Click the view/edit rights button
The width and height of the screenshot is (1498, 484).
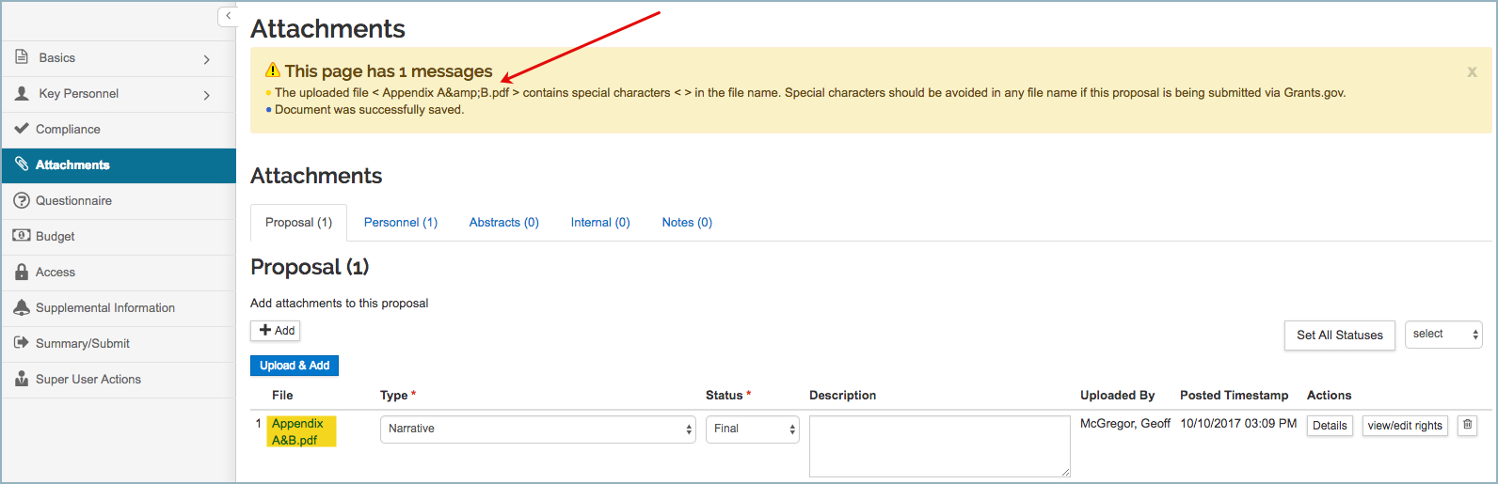(1405, 426)
